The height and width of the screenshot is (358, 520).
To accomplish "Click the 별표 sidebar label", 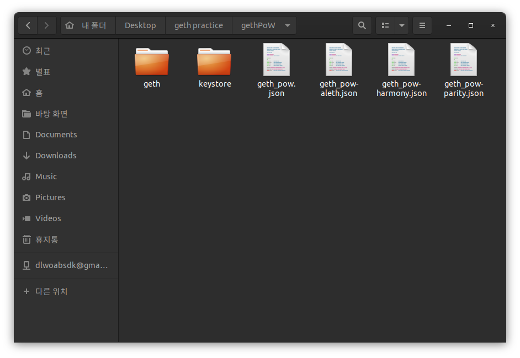I will point(43,72).
